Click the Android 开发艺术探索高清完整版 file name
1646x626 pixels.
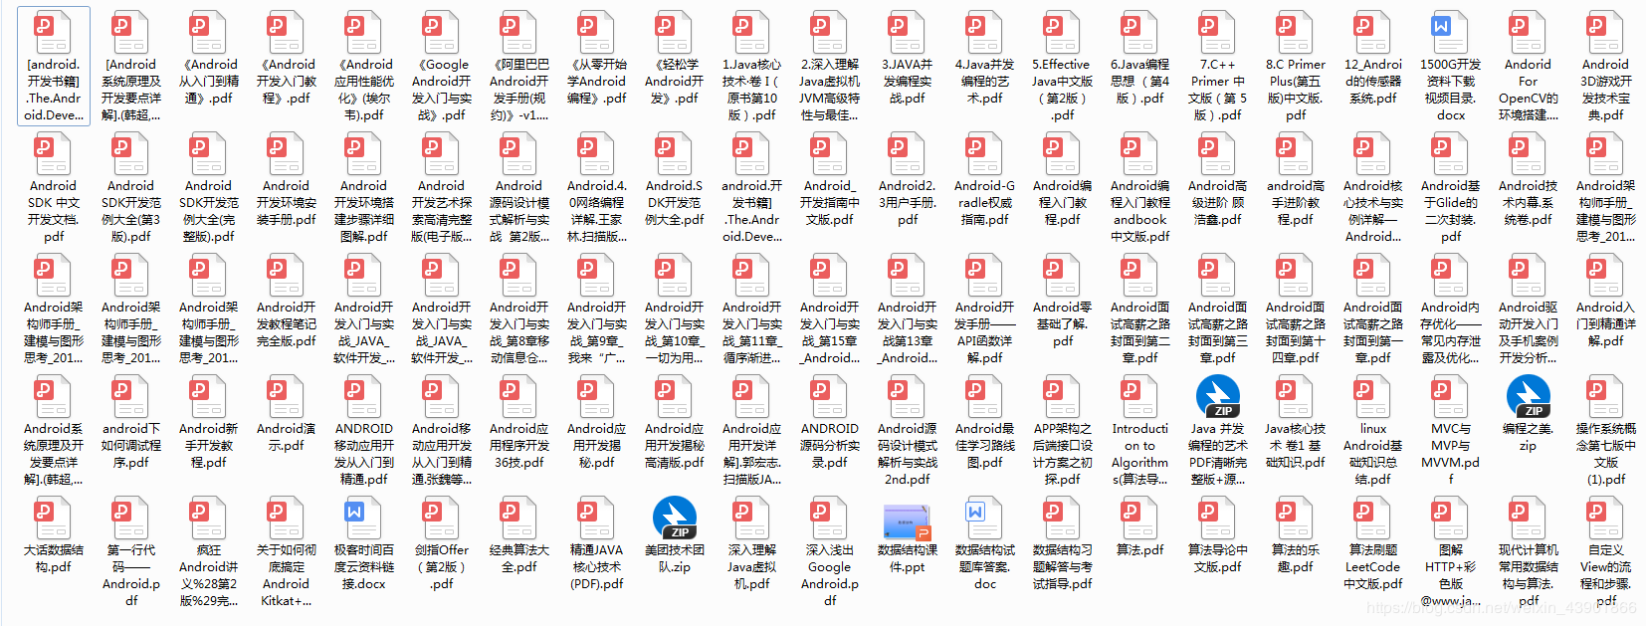click(x=442, y=211)
